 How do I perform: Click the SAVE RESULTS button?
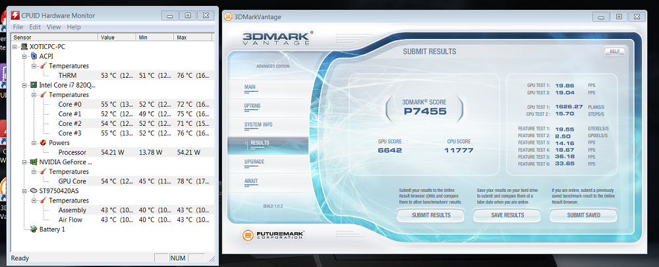point(507,216)
